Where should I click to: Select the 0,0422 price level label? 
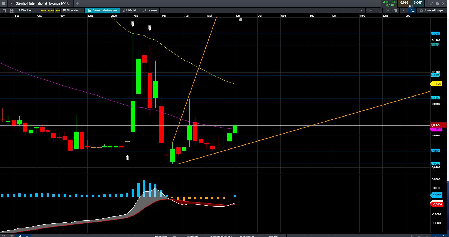[435, 164]
